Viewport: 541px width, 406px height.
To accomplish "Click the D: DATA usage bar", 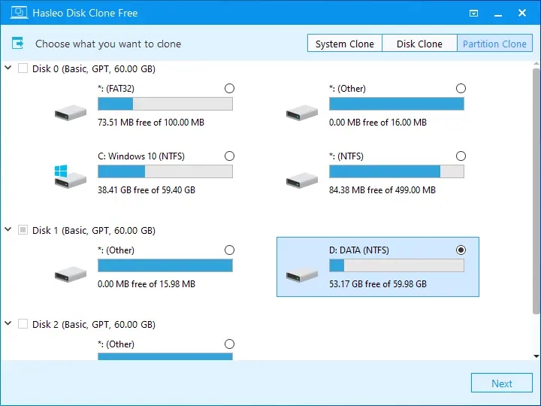I will [397, 265].
